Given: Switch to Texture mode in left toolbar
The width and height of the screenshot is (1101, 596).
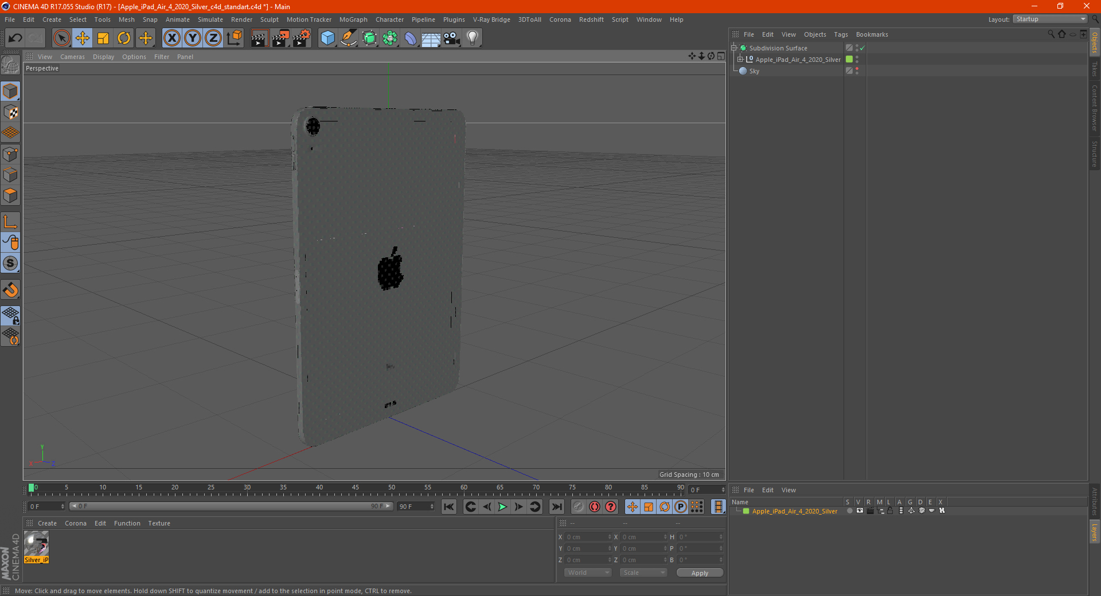Looking at the screenshot, I should coord(10,112).
